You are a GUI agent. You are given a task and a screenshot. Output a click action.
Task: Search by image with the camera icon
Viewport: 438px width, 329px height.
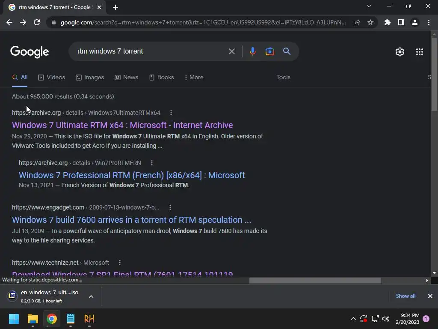click(x=269, y=51)
